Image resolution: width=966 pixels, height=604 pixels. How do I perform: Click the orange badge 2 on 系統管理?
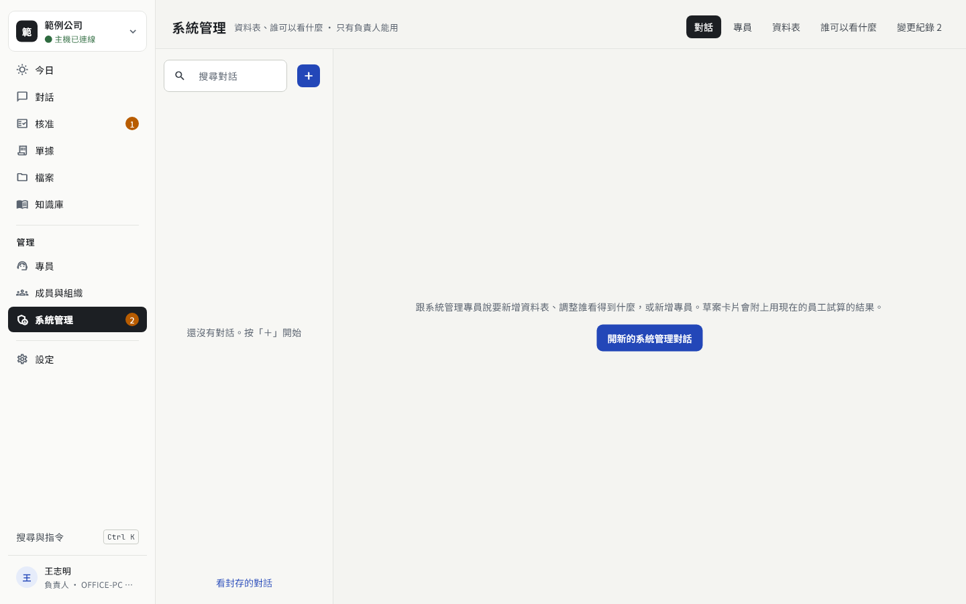pyautogui.click(x=132, y=319)
